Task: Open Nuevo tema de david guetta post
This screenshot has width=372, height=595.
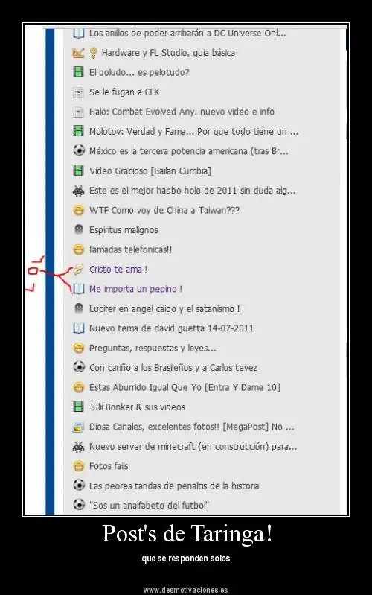Action: coord(171,328)
